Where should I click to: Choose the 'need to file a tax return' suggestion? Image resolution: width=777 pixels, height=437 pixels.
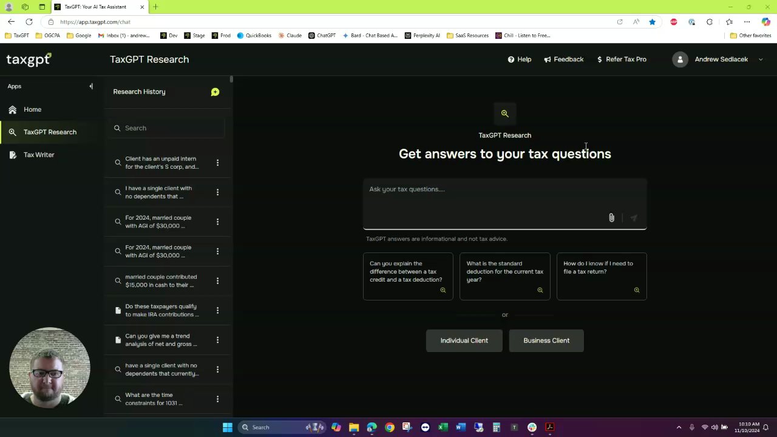602,276
